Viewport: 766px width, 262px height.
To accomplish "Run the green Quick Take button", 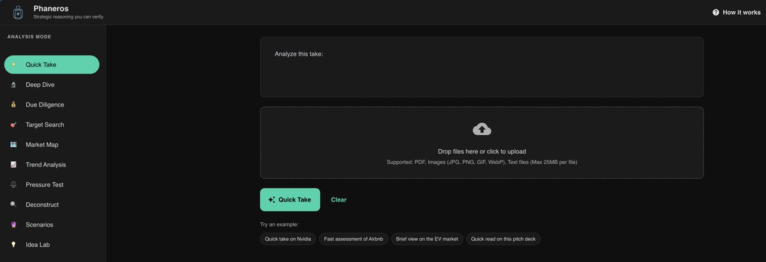I will click(290, 200).
